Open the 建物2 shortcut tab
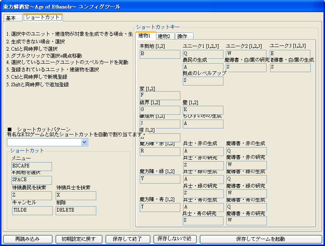 coord(166,36)
